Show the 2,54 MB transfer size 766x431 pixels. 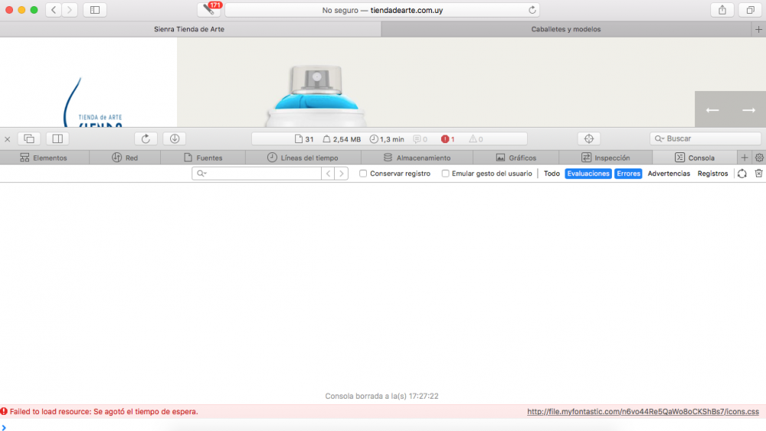[342, 139]
